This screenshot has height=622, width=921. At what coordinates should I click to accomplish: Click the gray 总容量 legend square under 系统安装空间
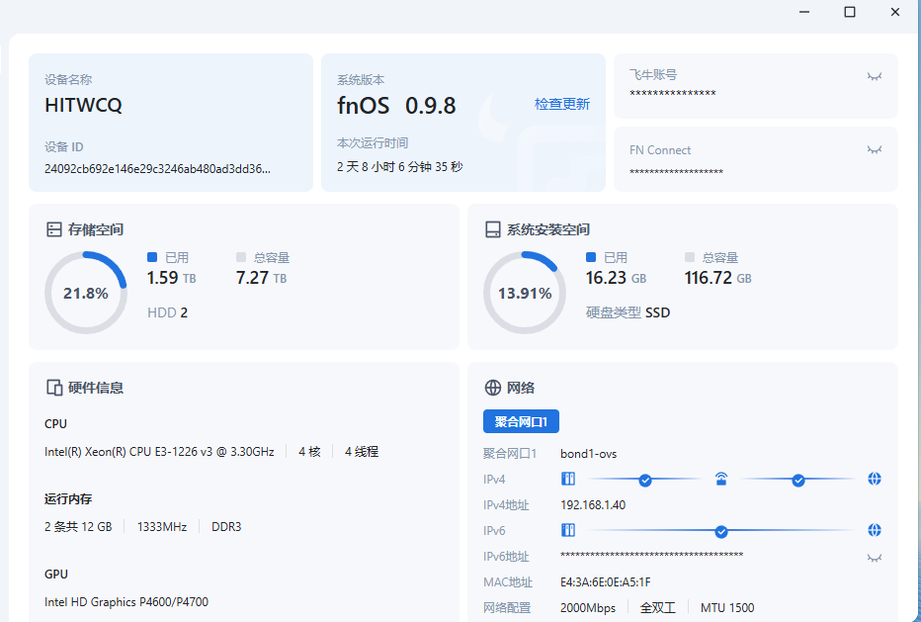point(690,257)
